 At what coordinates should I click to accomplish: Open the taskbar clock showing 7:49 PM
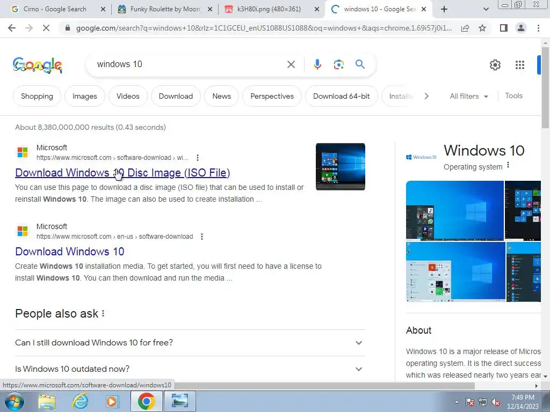[x=523, y=402]
